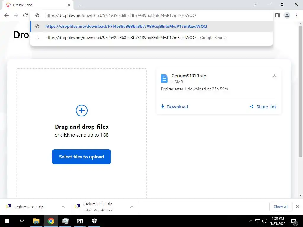Click the Chrome icon in the taskbar
303x227 pixels.
(51, 221)
